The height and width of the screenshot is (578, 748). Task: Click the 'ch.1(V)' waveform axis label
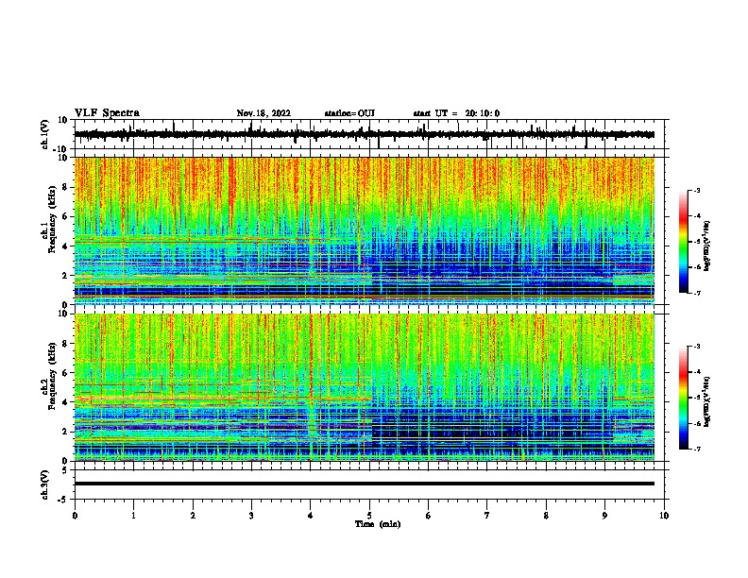click(x=45, y=134)
